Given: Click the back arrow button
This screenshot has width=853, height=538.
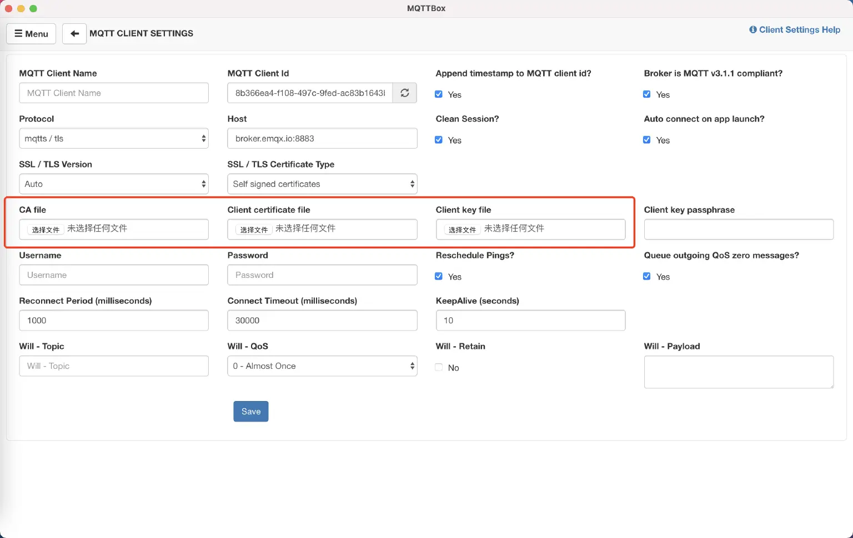Looking at the screenshot, I should click(x=74, y=33).
